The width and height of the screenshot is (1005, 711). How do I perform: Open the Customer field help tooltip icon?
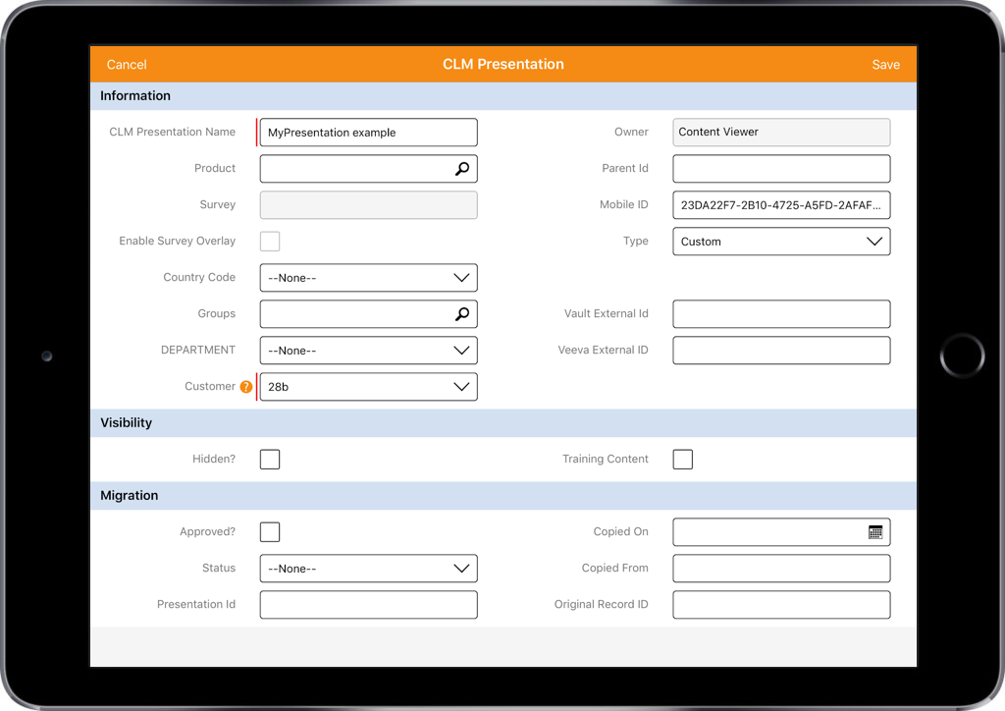pyautogui.click(x=245, y=386)
